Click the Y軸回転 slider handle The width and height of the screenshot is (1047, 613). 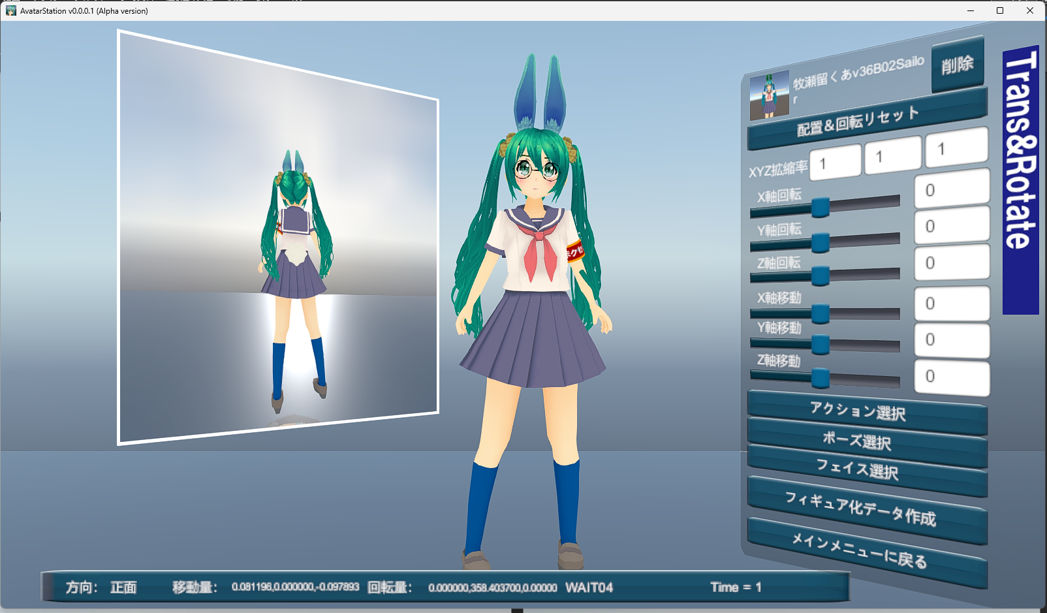click(x=820, y=242)
